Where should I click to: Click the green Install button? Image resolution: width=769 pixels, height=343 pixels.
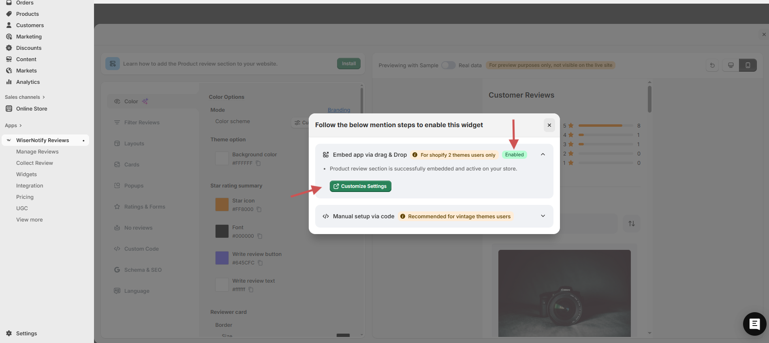pos(348,64)
